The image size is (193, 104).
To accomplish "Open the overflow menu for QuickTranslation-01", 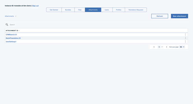I will [x=185, y=38].
